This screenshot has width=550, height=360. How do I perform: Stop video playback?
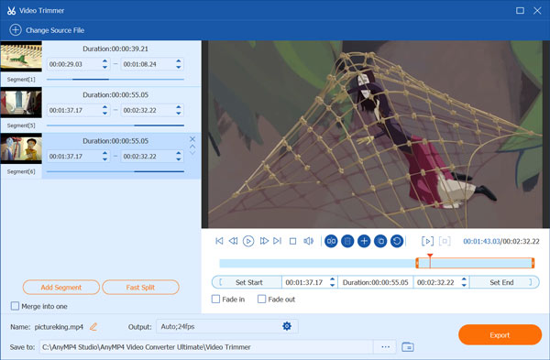(293, 241)
